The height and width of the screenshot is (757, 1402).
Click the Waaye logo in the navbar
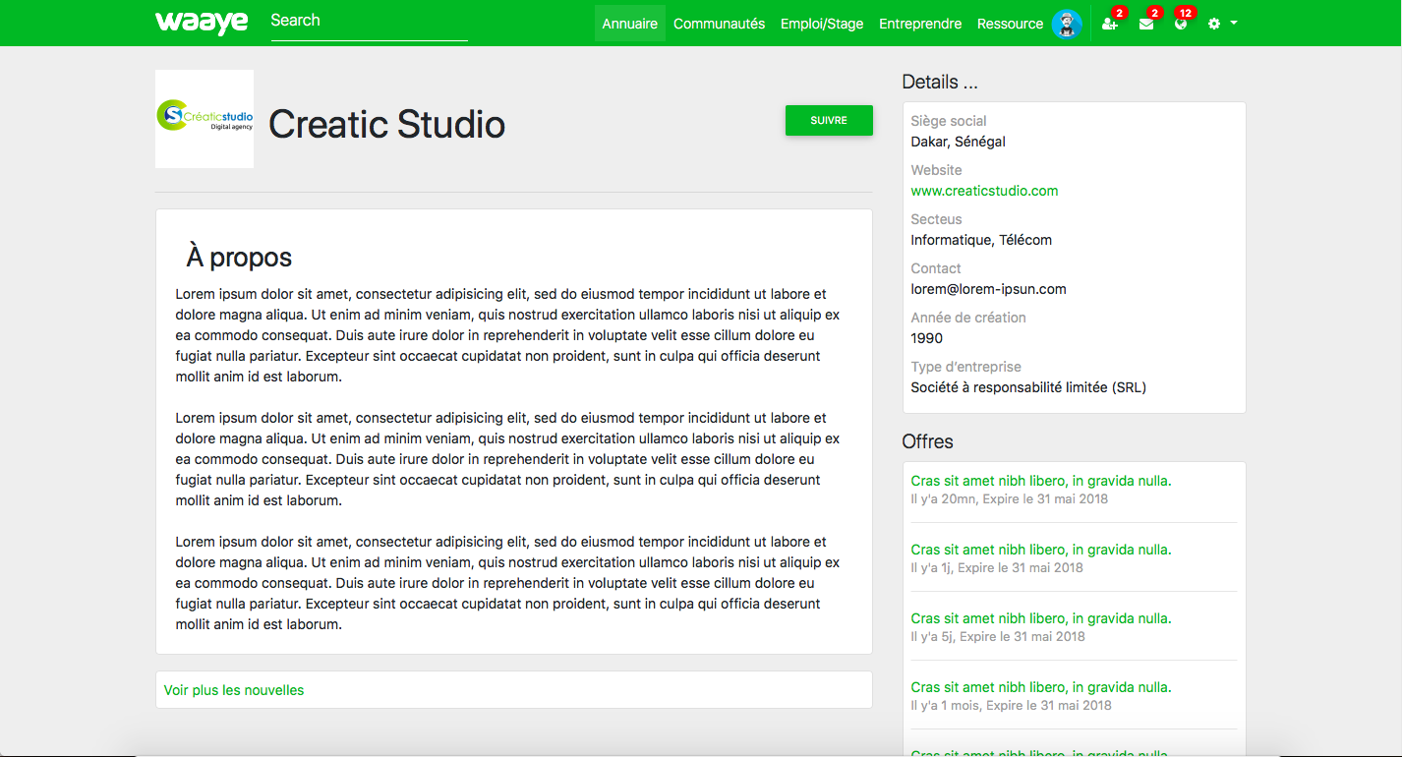(202, 23)
